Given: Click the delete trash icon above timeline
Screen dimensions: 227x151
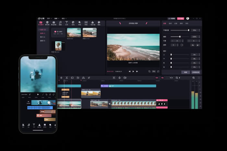Looking at the screenshot, I should coord(61,78).
